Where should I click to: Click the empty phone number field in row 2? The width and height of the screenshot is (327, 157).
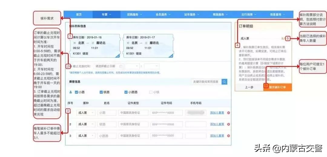coord(196,124)
